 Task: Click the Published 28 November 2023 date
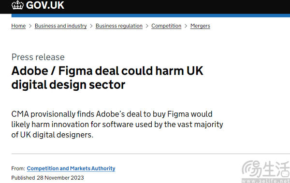click(47, 178)
